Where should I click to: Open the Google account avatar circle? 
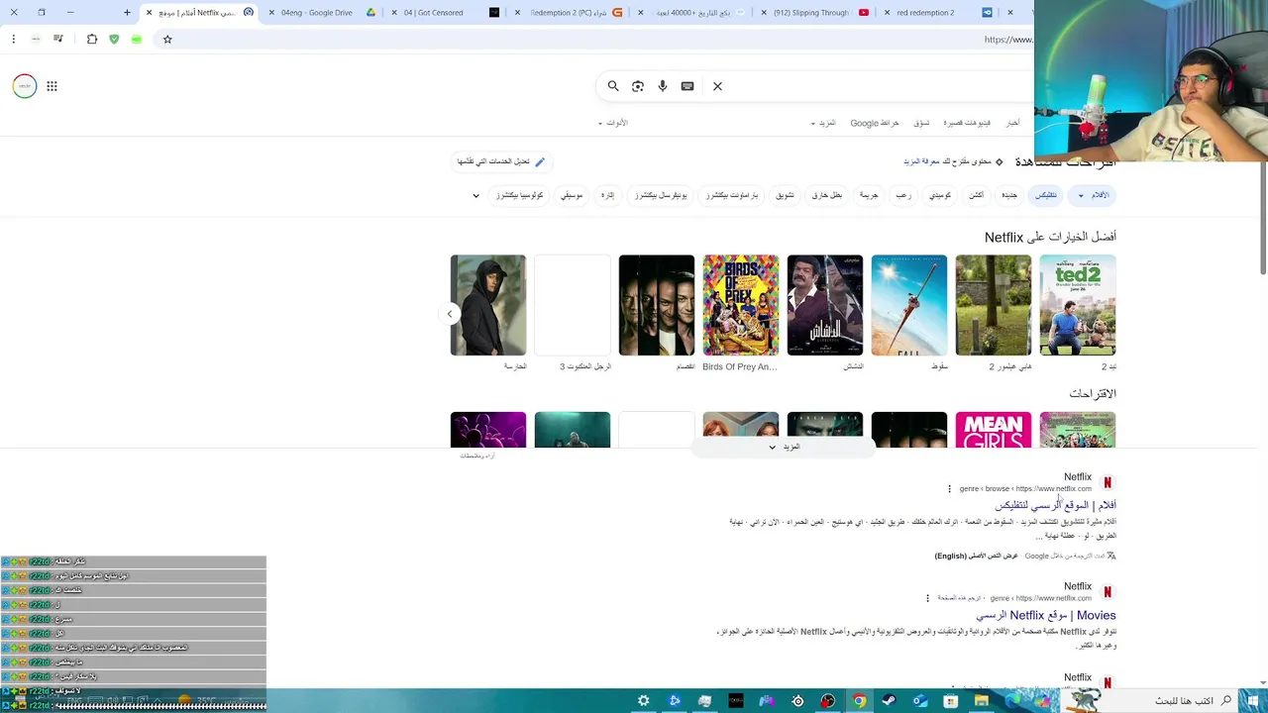[x=25, y=86]
